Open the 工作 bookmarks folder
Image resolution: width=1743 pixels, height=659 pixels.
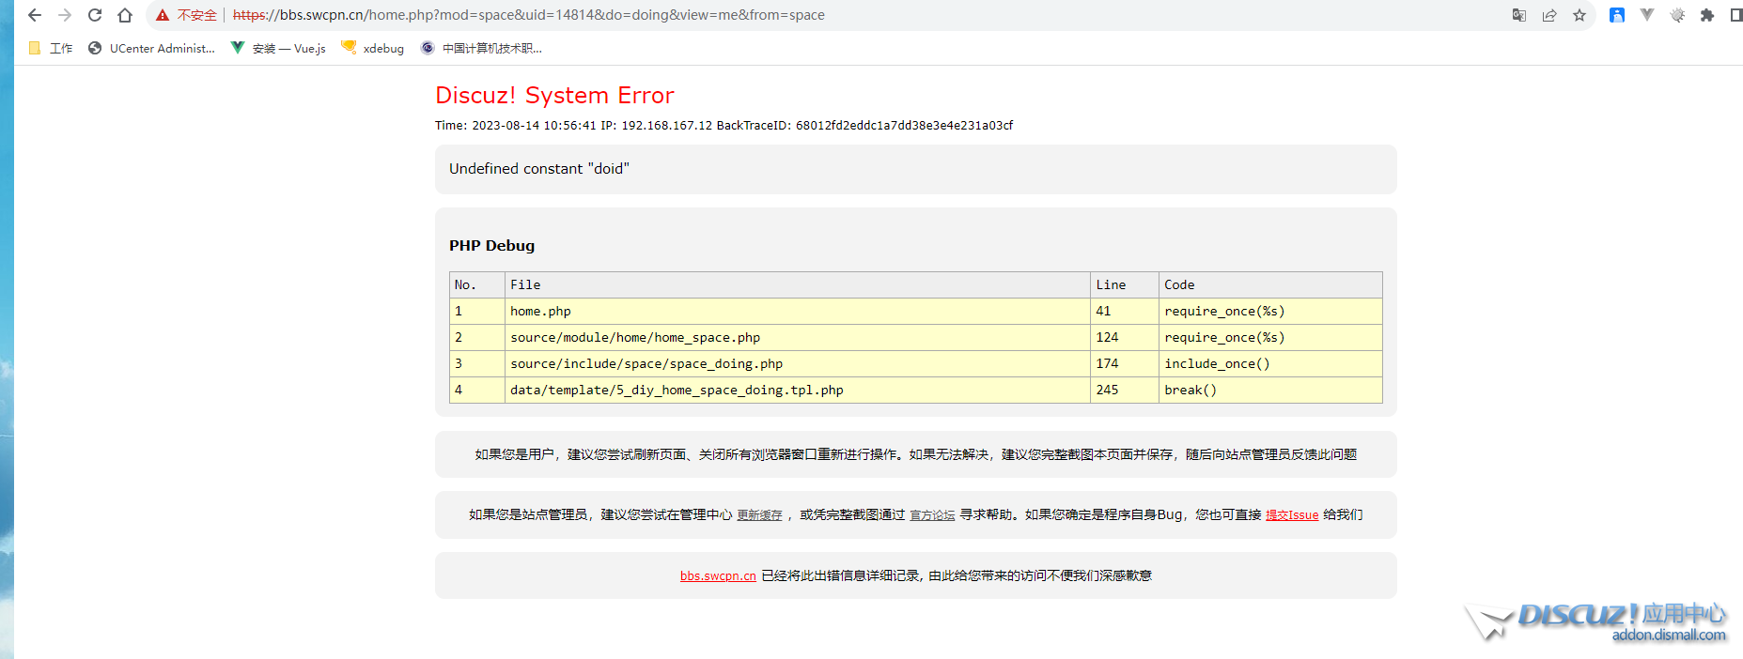51,48
